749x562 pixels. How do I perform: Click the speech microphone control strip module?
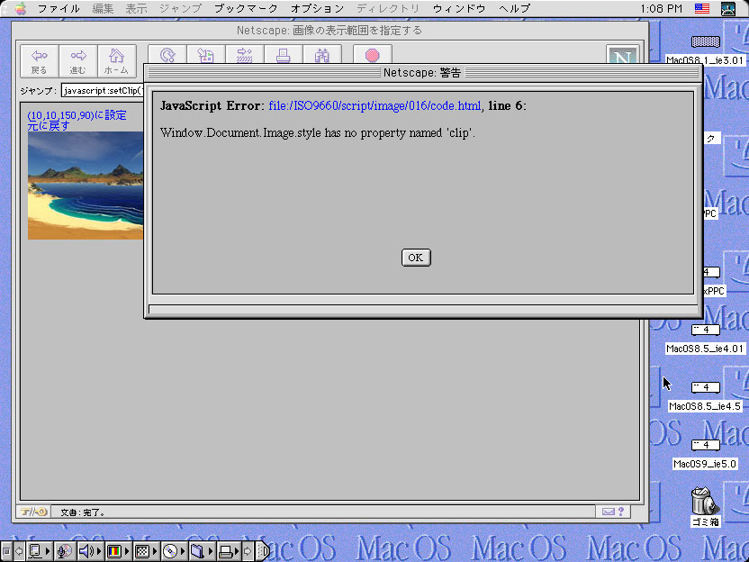[x=65, y=551]
